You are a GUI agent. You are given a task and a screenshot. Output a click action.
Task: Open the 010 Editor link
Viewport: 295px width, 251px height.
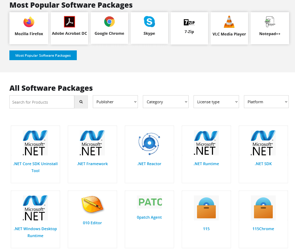click(92, 223)
